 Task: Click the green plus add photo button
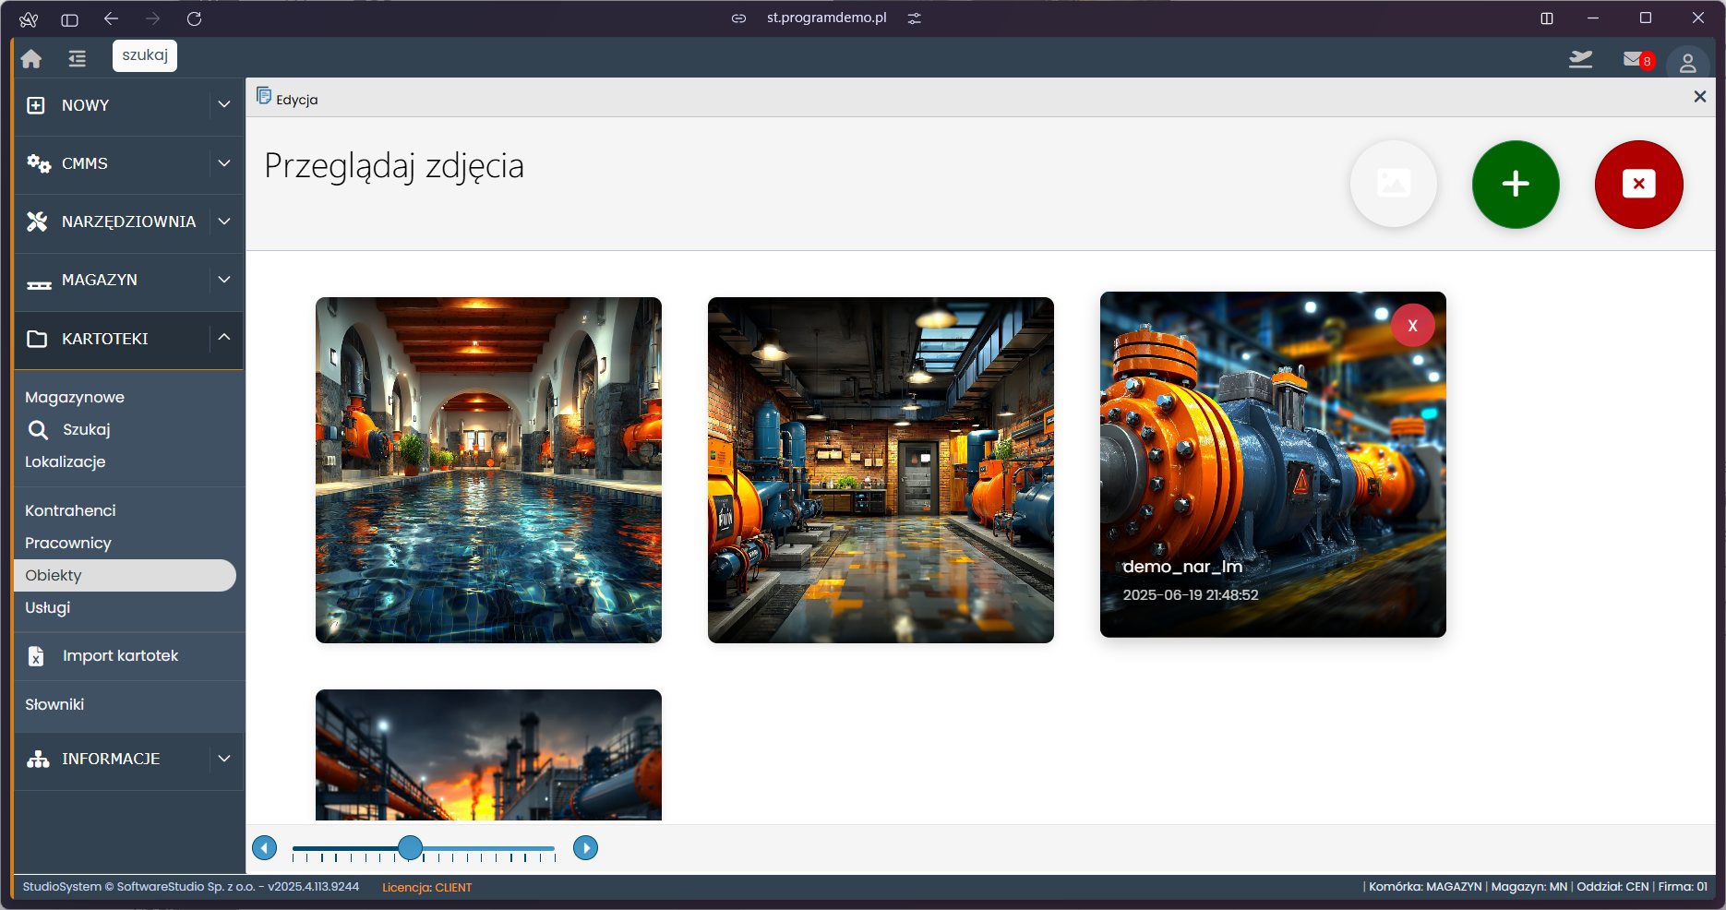click(1515, 185)
